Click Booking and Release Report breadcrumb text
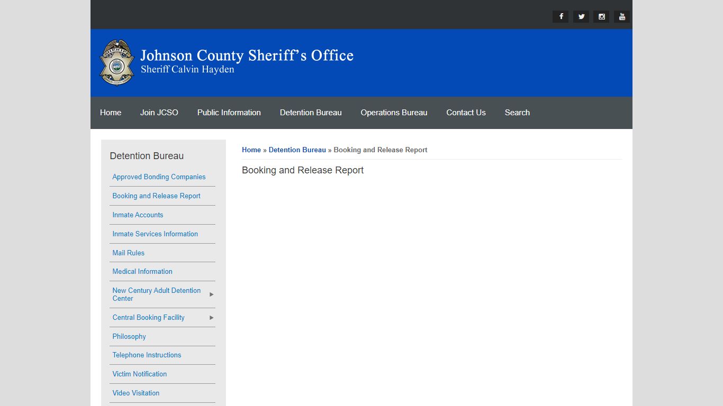 coord(381,150)
